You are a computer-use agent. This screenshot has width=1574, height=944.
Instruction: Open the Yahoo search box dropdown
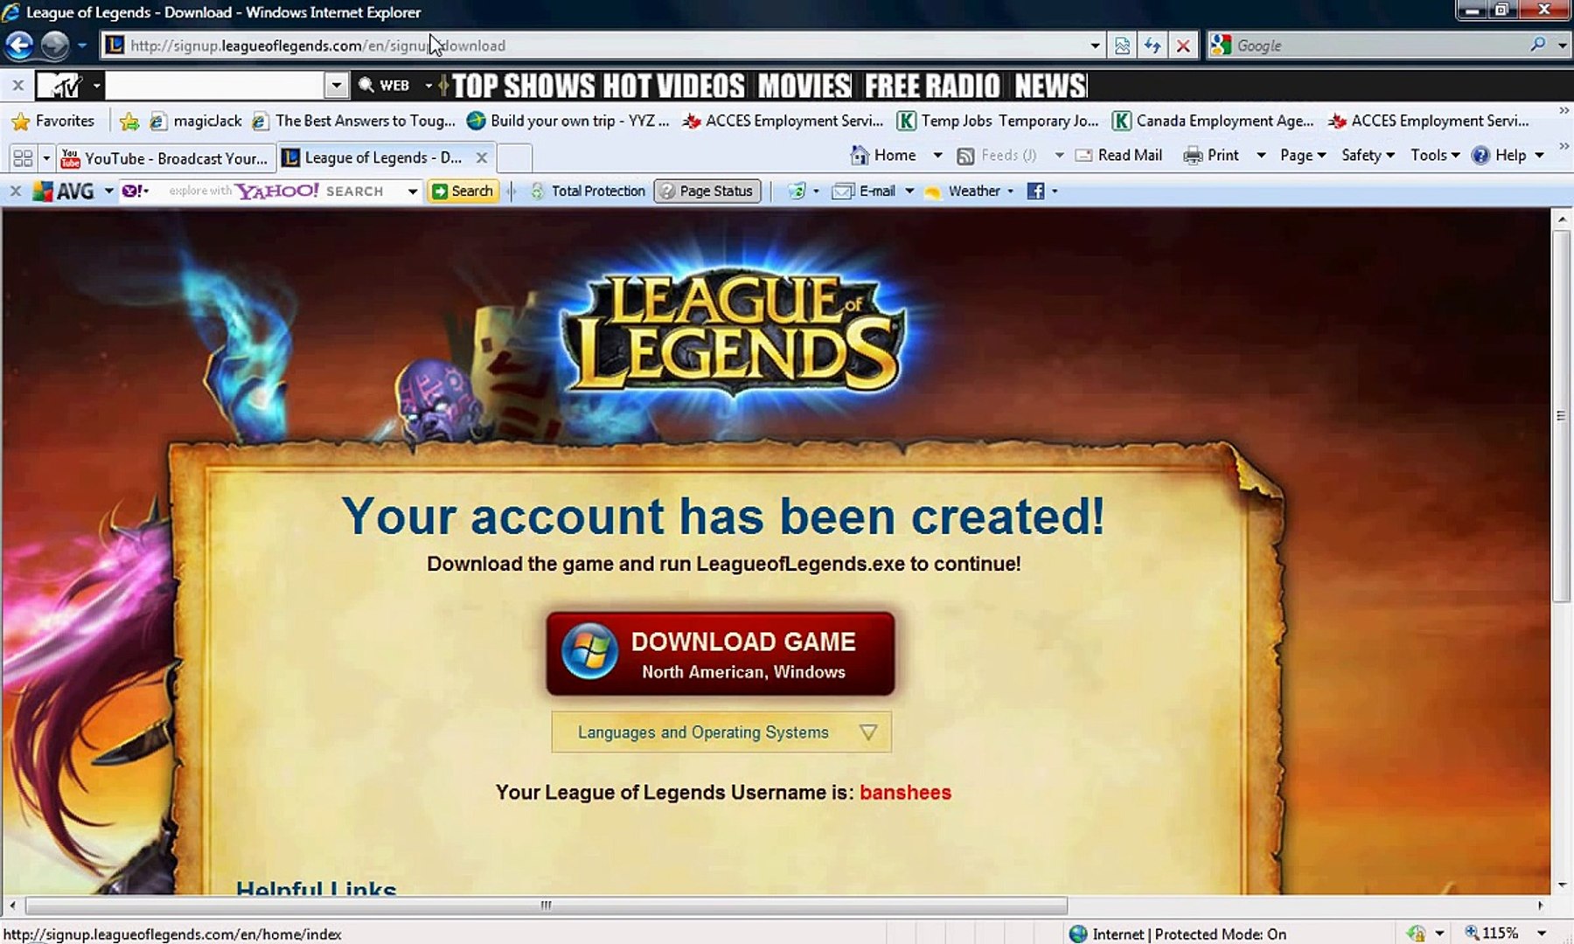click(413, 191)
